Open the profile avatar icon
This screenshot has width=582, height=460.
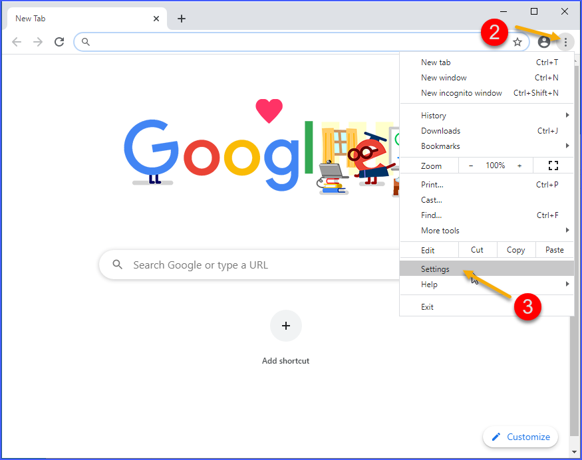coord(543,41)
